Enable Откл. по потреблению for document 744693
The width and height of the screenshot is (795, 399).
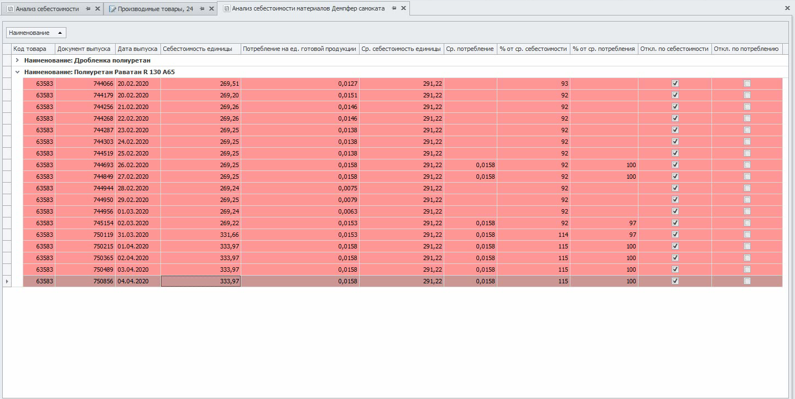click(x=747, y=165)
